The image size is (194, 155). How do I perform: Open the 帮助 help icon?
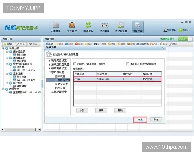pos(183,30)
